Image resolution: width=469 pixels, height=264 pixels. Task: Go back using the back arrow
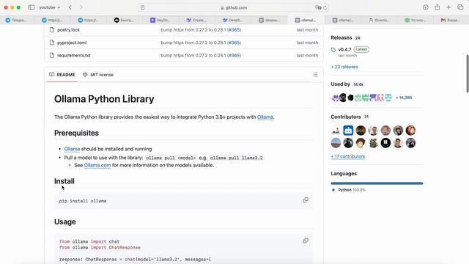click(70, 7)
